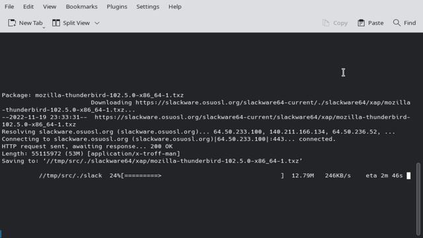Click the 'Length: 55115972 (53M)' line
Screen dimensions: 423x238
pos(91,154)
